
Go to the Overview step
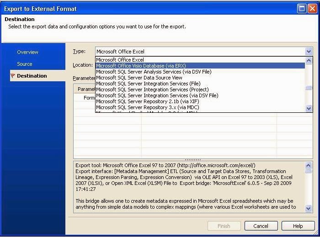coord(27,52)
